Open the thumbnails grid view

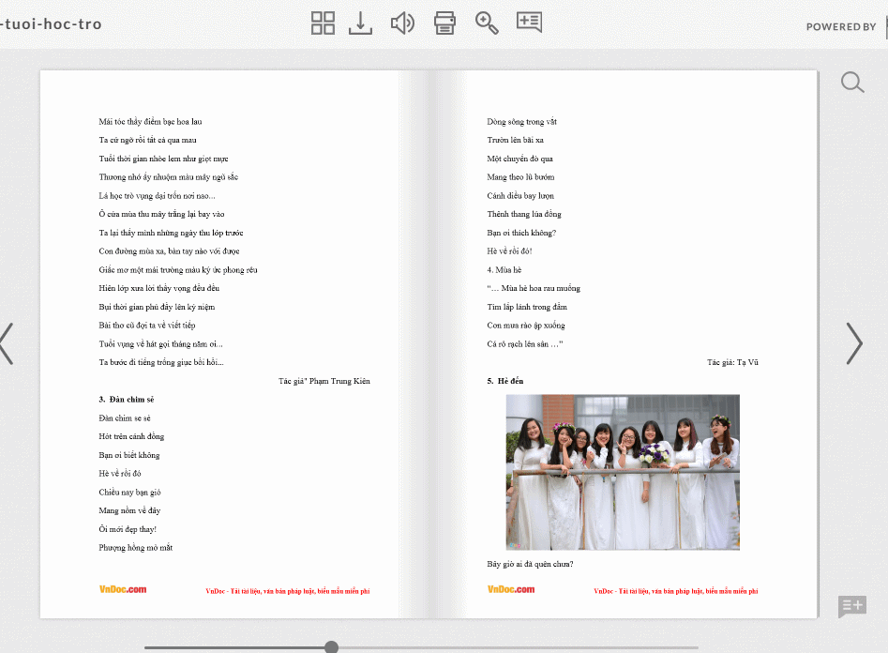click(x=323, y=23)
